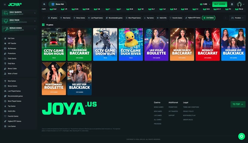Select the Last Played Games filter tab
Image resolution: width=248 pixels, height=143 pixels.
coord(95,18)
